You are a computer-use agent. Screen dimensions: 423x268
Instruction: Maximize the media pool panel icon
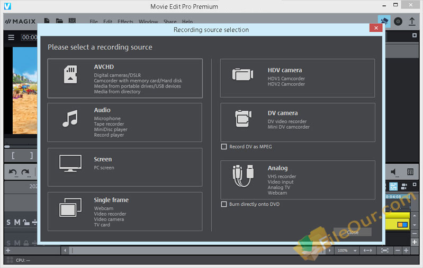[415, 35]
